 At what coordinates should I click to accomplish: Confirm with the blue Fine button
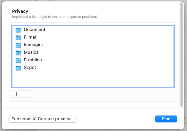(x=166, y=119)
